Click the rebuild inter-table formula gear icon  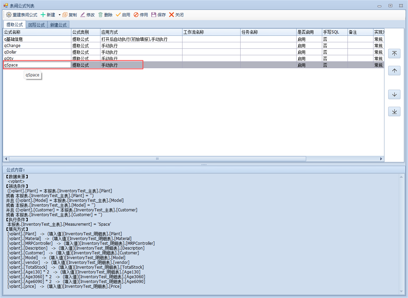pyautogui.click(x=9, y=15)
